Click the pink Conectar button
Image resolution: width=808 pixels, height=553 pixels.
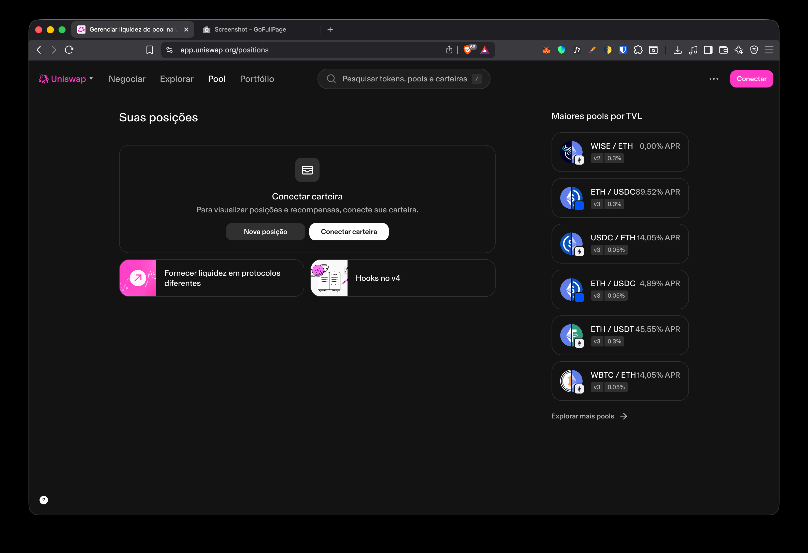[x=751, y=79]
